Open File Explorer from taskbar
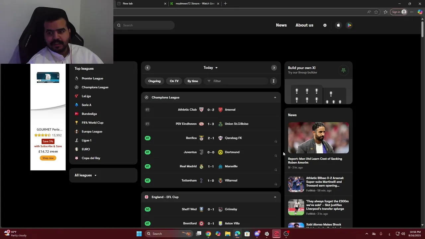Image resolution: width=425 pixels, height=239 pixels. coord(227,234)
